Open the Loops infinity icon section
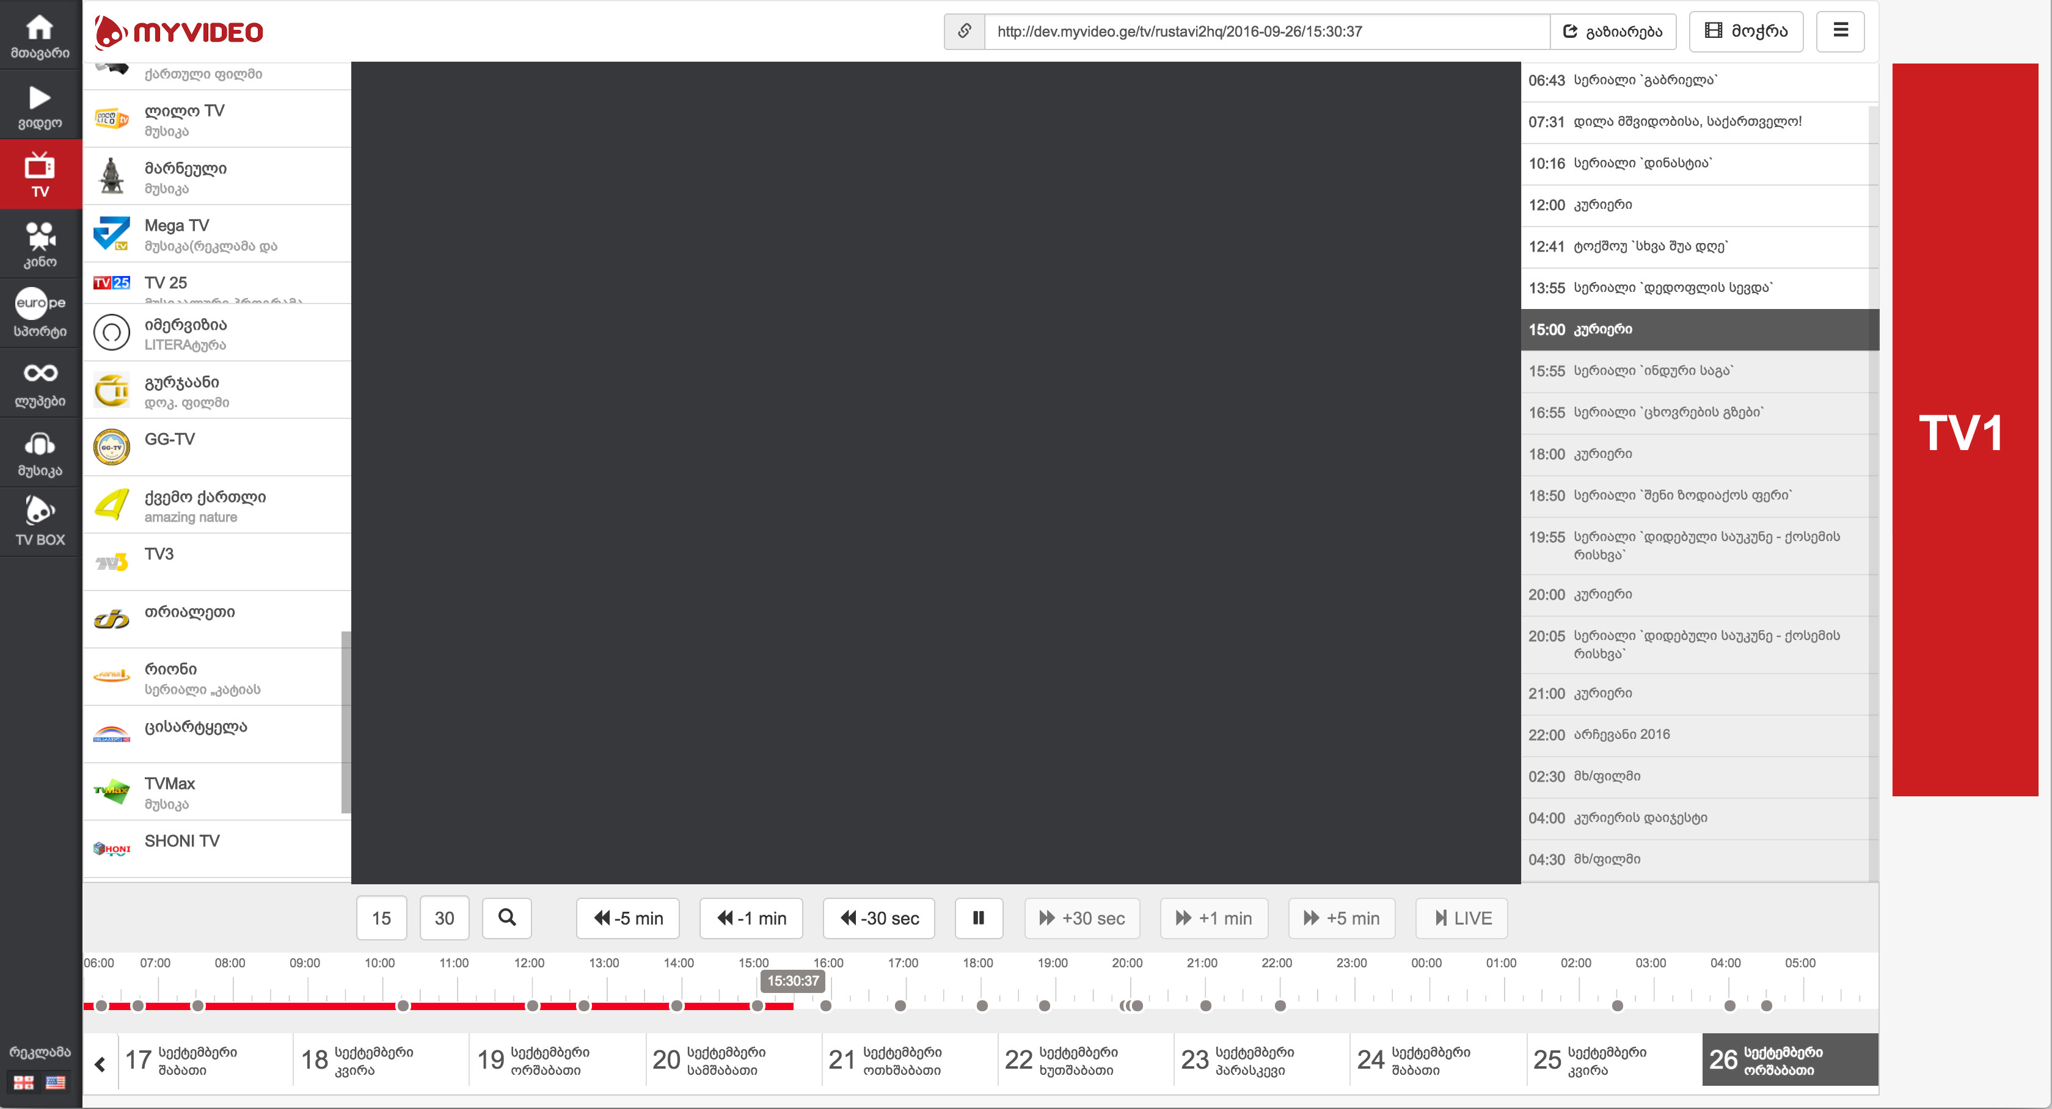The image size is (2052, 1109). point(40,383)
